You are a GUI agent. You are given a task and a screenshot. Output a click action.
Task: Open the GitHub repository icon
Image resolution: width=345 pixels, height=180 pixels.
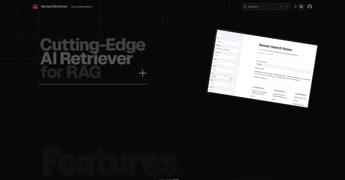click(x=310, y=6)
